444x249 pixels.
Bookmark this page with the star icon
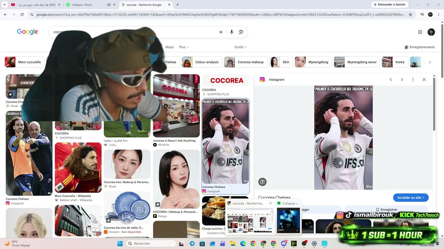[410, 15]
